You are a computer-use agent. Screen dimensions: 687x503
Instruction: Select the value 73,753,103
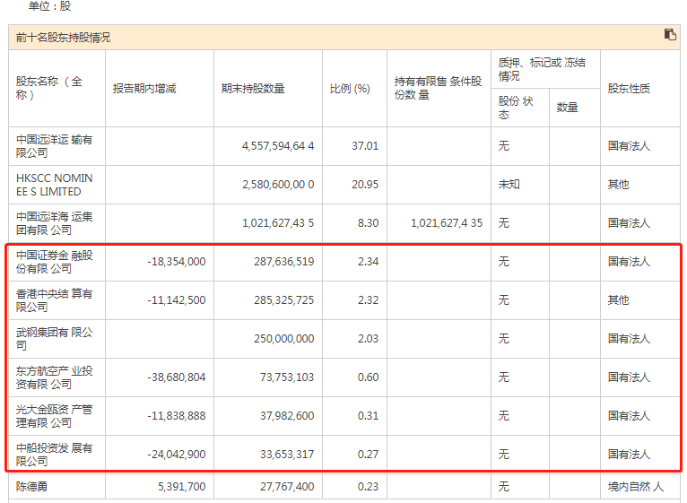click(x=287, y=377)
